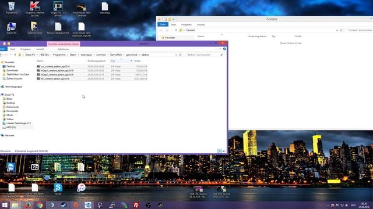Open File Explorer from the taskbar
This screenshot has width=373, height=209.
click(x=16, y=205)
